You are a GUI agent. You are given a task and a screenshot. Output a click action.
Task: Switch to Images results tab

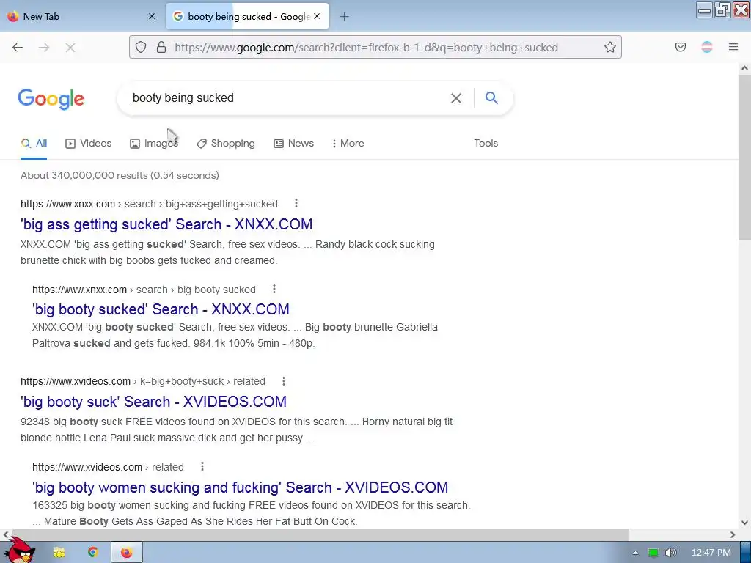coord(154,143)
